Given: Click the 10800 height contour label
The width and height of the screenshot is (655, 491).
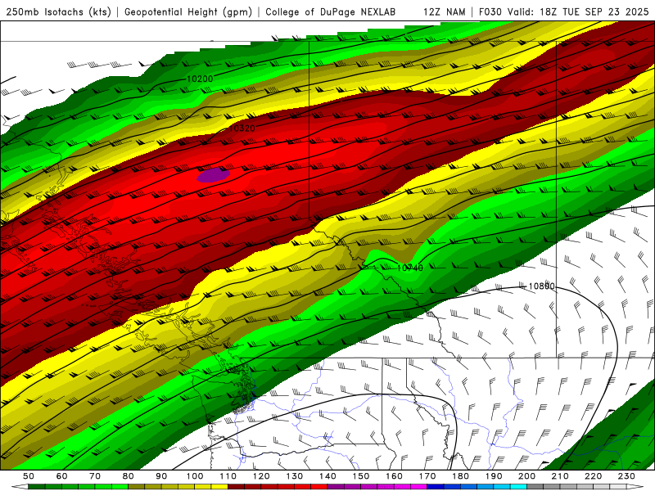Looking at the screenshot, I should point(541,286).
